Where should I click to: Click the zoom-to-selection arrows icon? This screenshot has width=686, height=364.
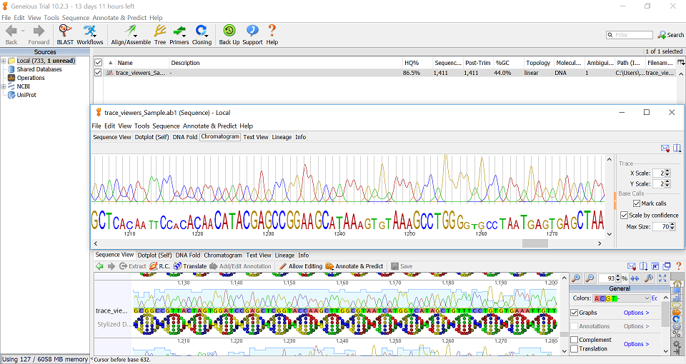pyautogui.click(x=635, y=278)
